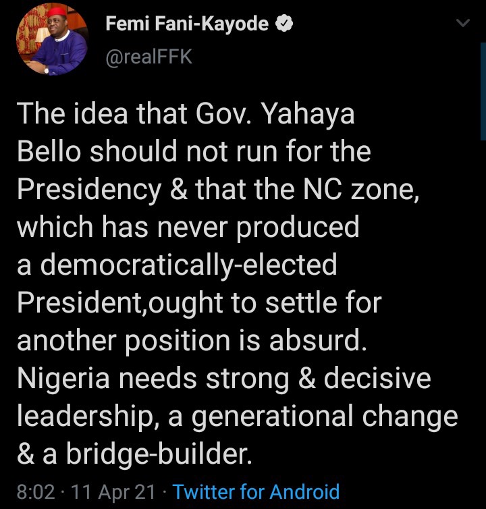The height and width of the screenshot is (509, 486).
Task: Open the Twitter for Android source link
Action: pos(256,491)
